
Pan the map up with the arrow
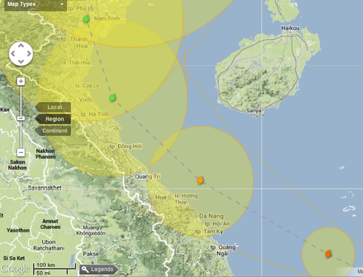[x=21, y=46]
